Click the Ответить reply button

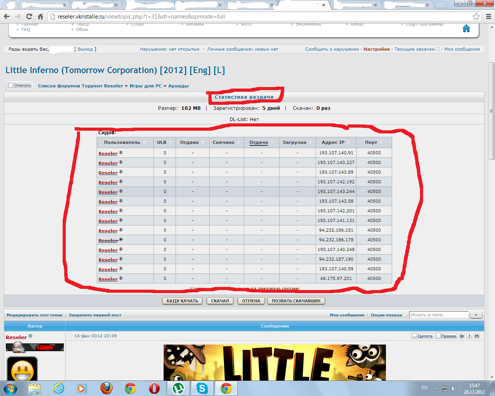click(19, 85)
